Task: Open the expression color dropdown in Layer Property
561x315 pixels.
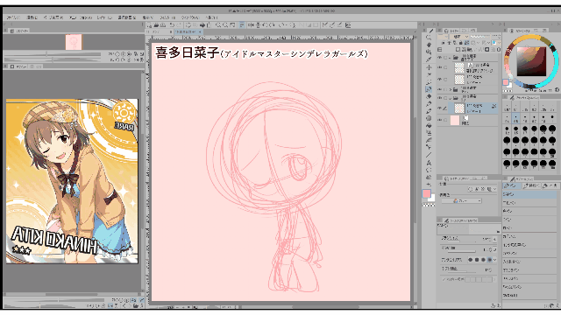Action: 462,200
